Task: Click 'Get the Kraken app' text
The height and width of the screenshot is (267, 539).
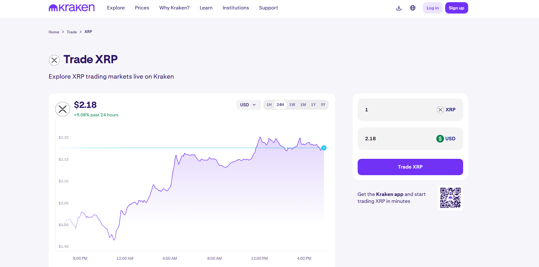Action: tap(380, 194)
